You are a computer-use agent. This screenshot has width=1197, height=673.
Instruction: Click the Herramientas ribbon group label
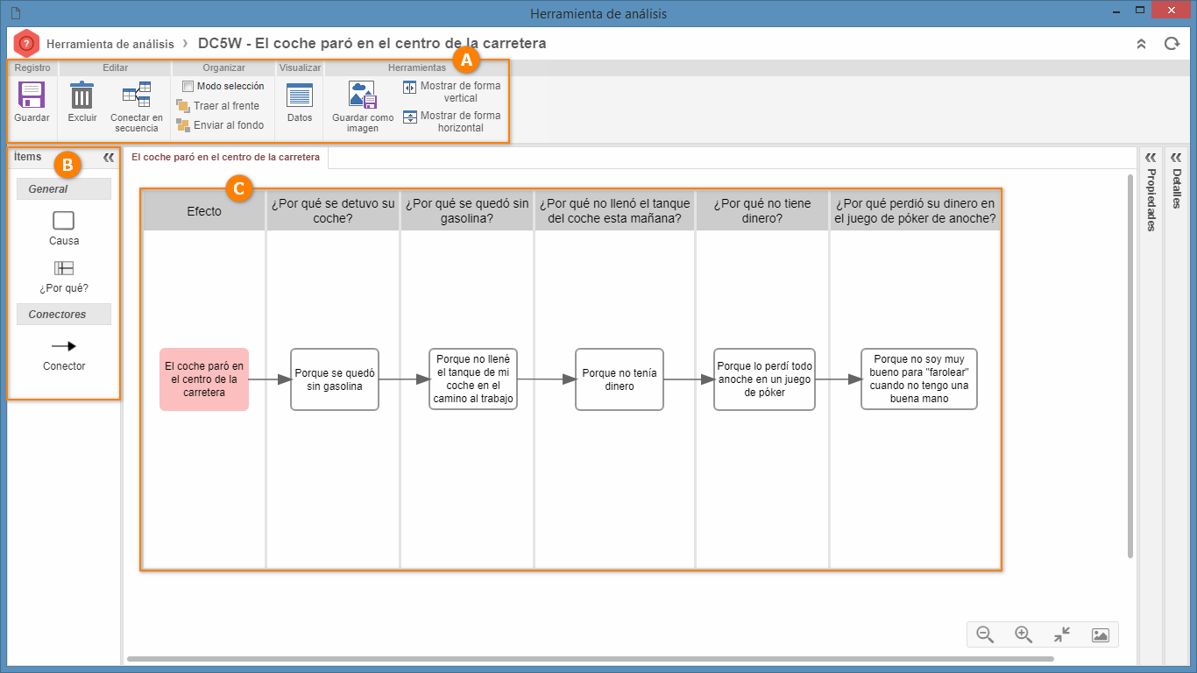point(417,67)
